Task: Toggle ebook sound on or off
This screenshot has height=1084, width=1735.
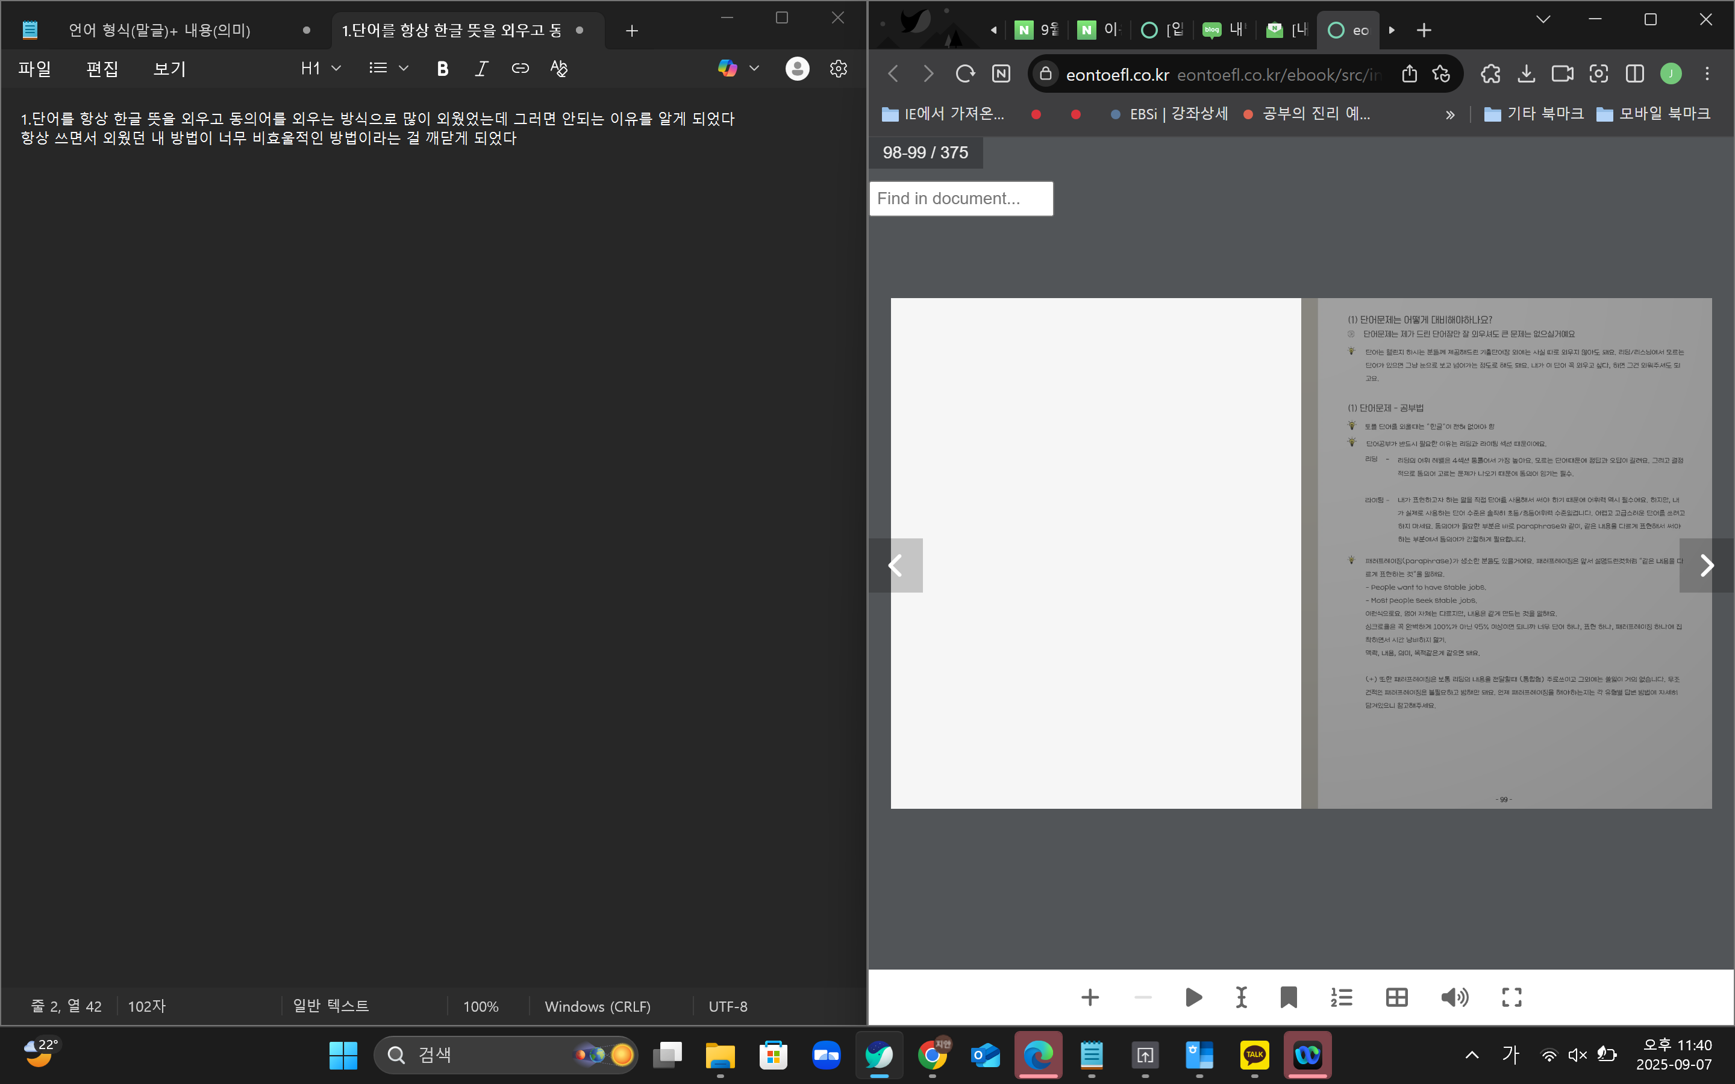Action: coord(1454,997)
